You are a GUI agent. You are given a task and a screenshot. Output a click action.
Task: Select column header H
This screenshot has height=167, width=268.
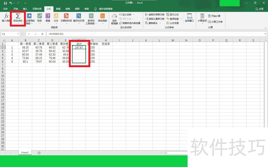coord(106,40)
